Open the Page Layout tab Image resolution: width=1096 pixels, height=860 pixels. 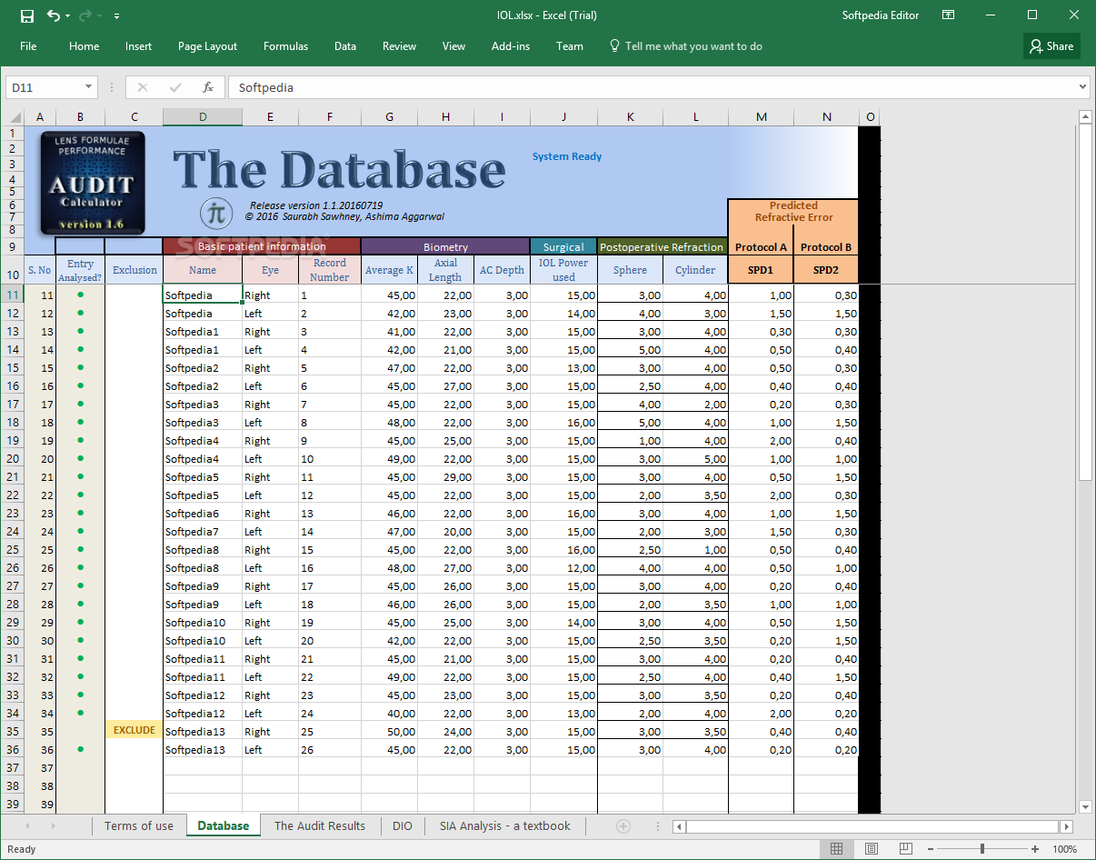207,46
